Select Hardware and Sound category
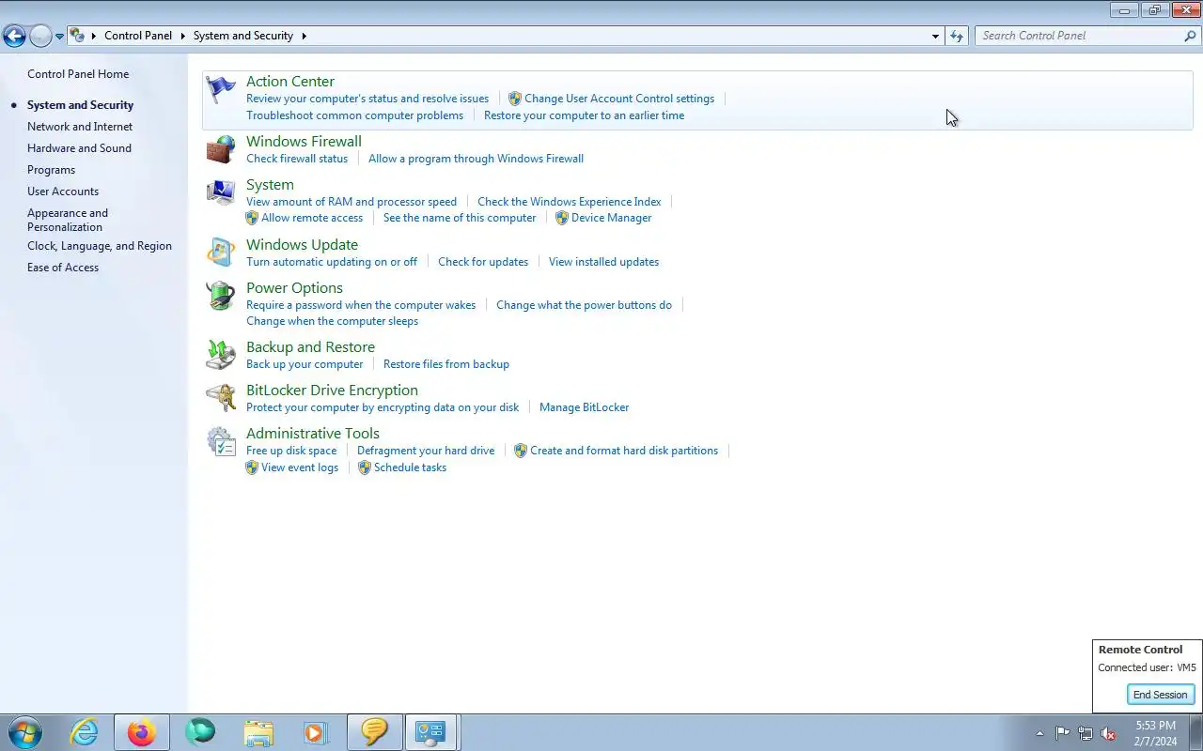This screenshot has height=751, width=1203. [79, 148]
